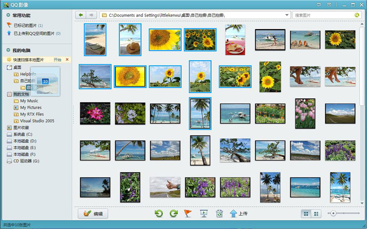Viewport: 367px width, 229px height.
Task: Click the recycle bin delete icon
Action: [219, 213]
